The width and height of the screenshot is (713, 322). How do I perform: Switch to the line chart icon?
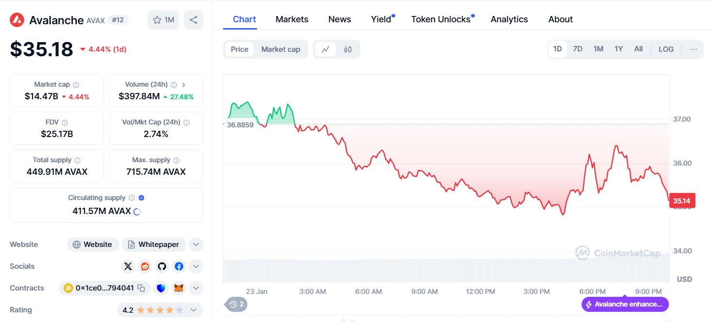(x=325, y=49)
